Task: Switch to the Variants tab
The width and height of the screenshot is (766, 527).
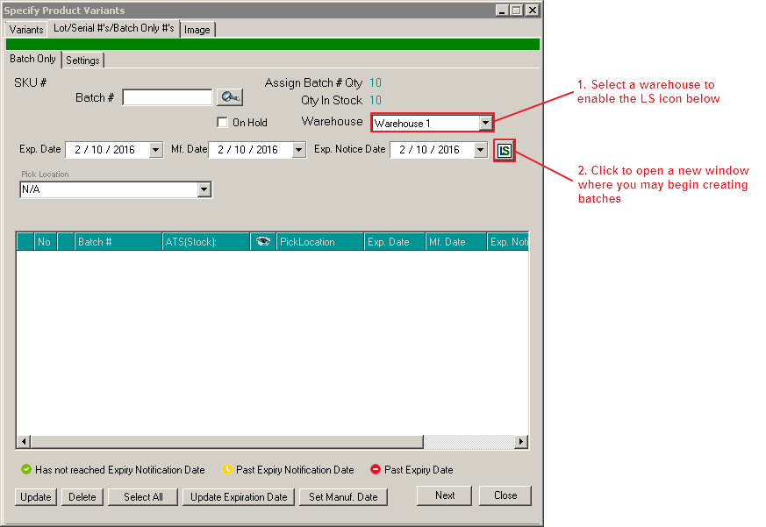Action: [26, 30]
